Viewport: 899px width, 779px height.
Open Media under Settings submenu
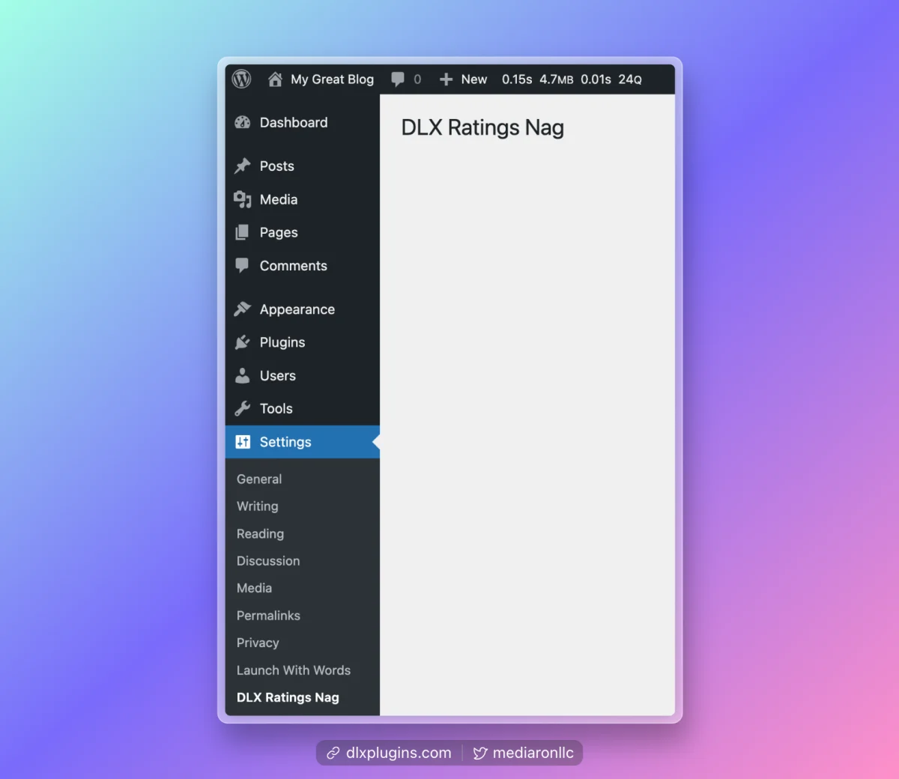[x=254, y=589]
